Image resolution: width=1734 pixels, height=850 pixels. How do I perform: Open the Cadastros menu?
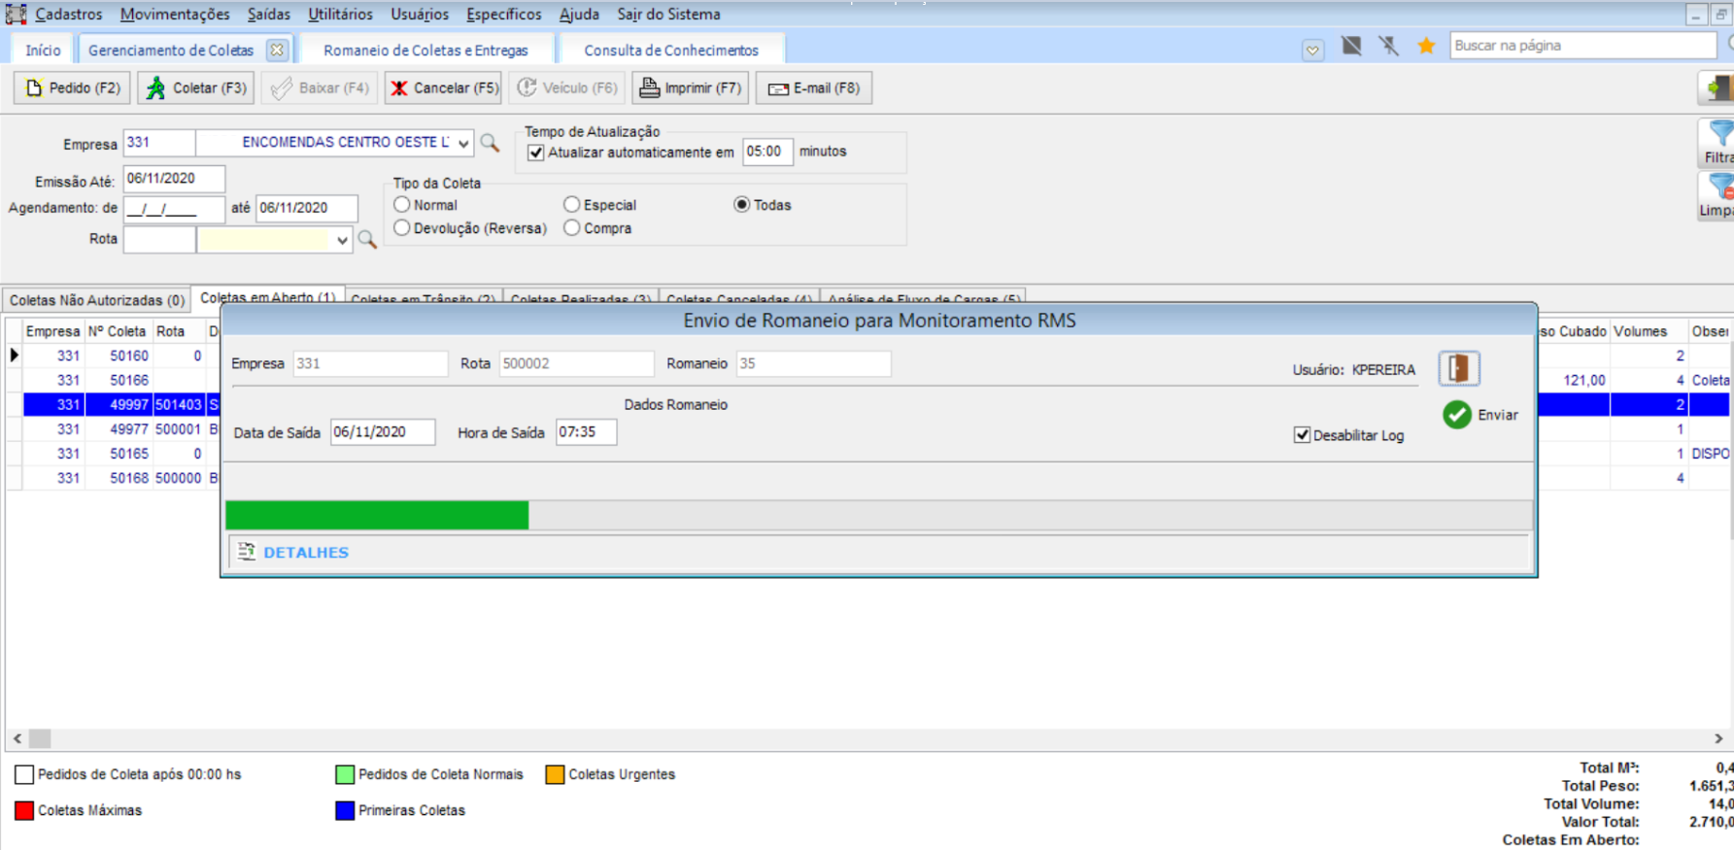click(68, 15)
